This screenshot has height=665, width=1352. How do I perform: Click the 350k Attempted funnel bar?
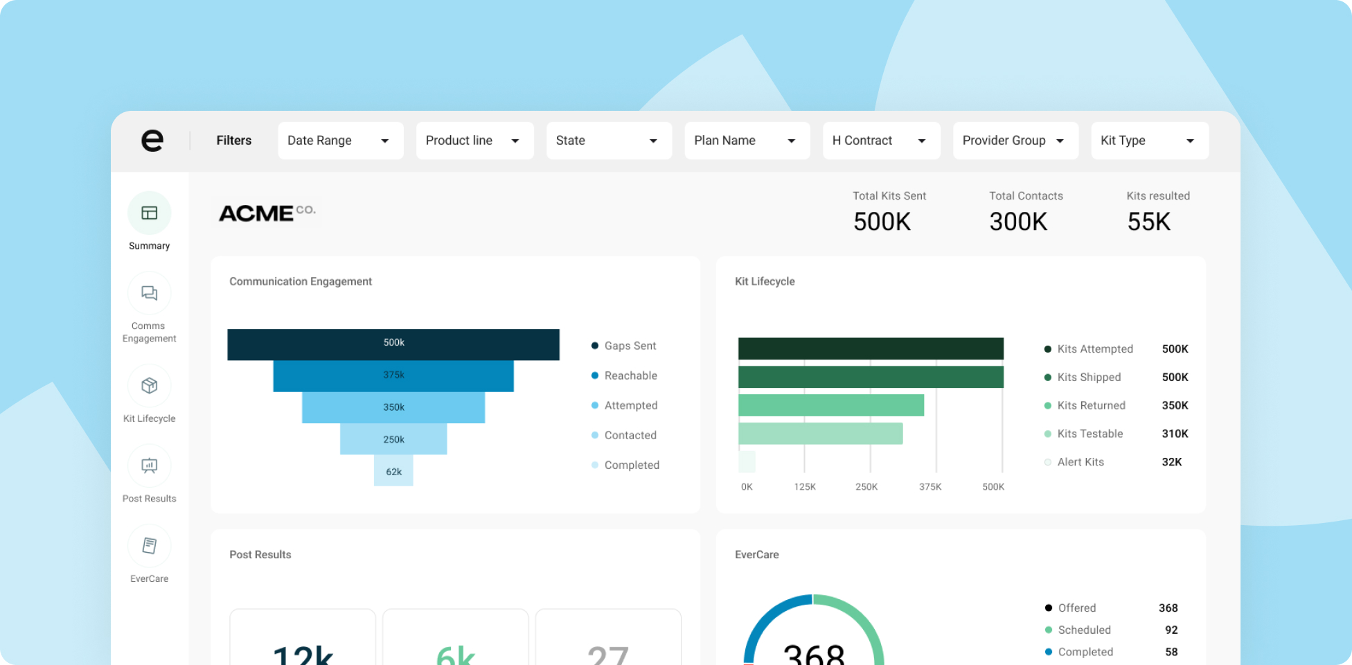pos(393,407)
